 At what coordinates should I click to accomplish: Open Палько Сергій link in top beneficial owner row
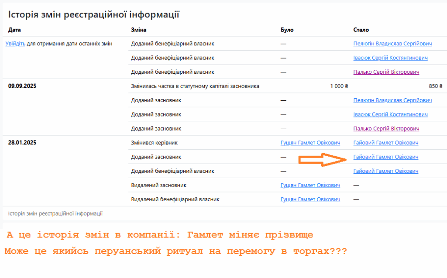(386, 72)
